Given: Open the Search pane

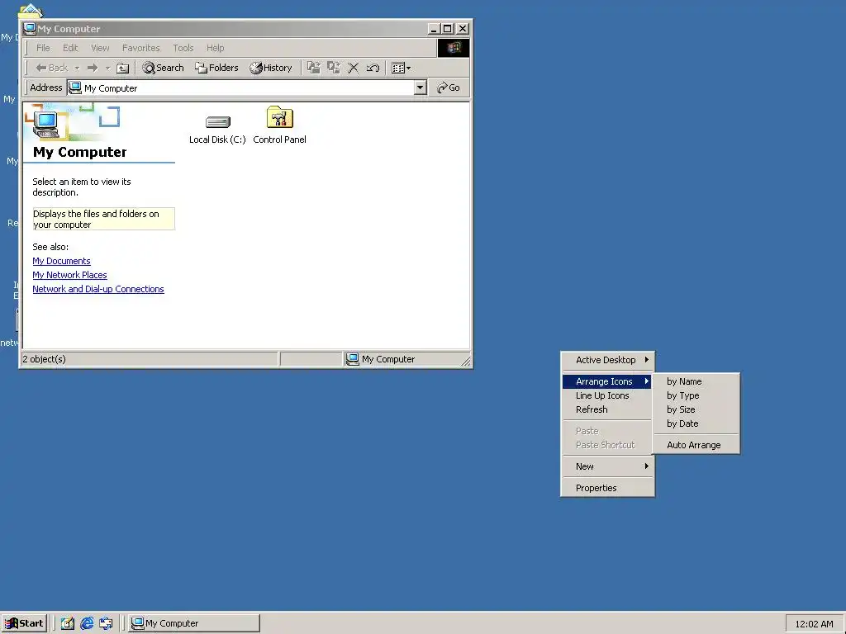Looking at the screenshot, I should (163, 68).
